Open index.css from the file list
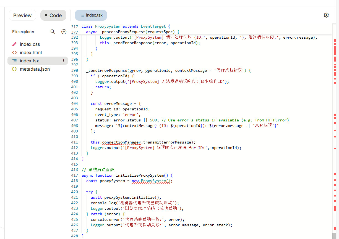Screen dimensions: 339x239 pos(30,44)
